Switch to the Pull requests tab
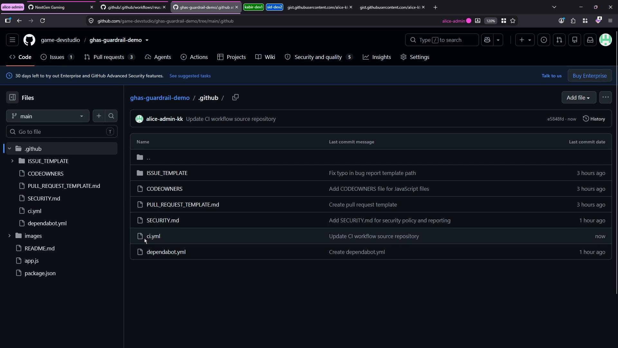Viewport: 618px width, 348px height. 109,57
